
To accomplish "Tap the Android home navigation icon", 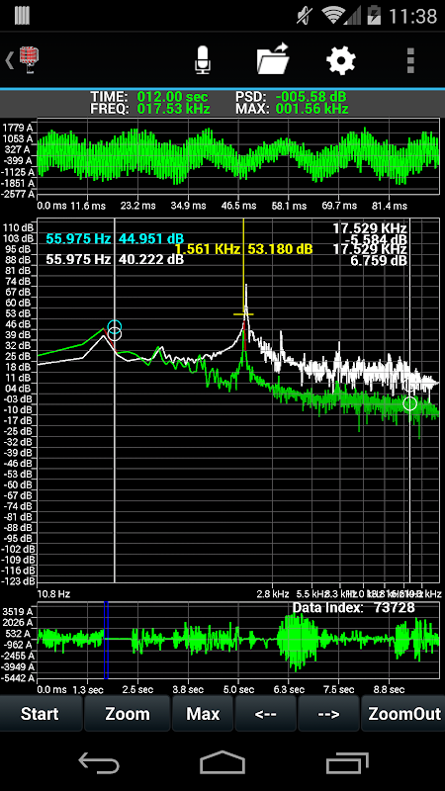I will click(x=222, y=762).
